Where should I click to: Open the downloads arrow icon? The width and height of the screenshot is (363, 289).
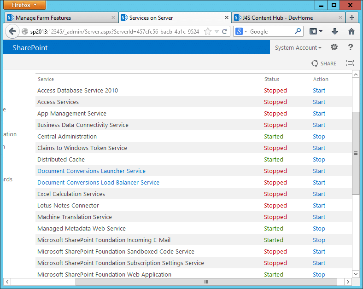(x=335, y=31)
